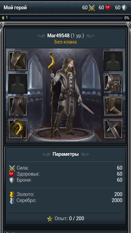Select the sword equipment slot
Screen dimensions: 131x233
click(x=113, y=129)
